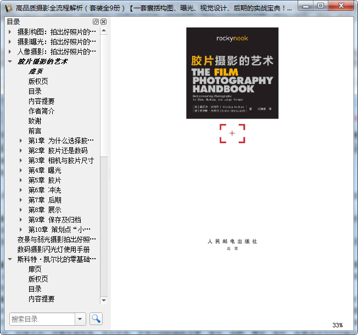Open 版权页 under 斯科特·凯尔比 book
358x335 pixels.
pos(38,279)
